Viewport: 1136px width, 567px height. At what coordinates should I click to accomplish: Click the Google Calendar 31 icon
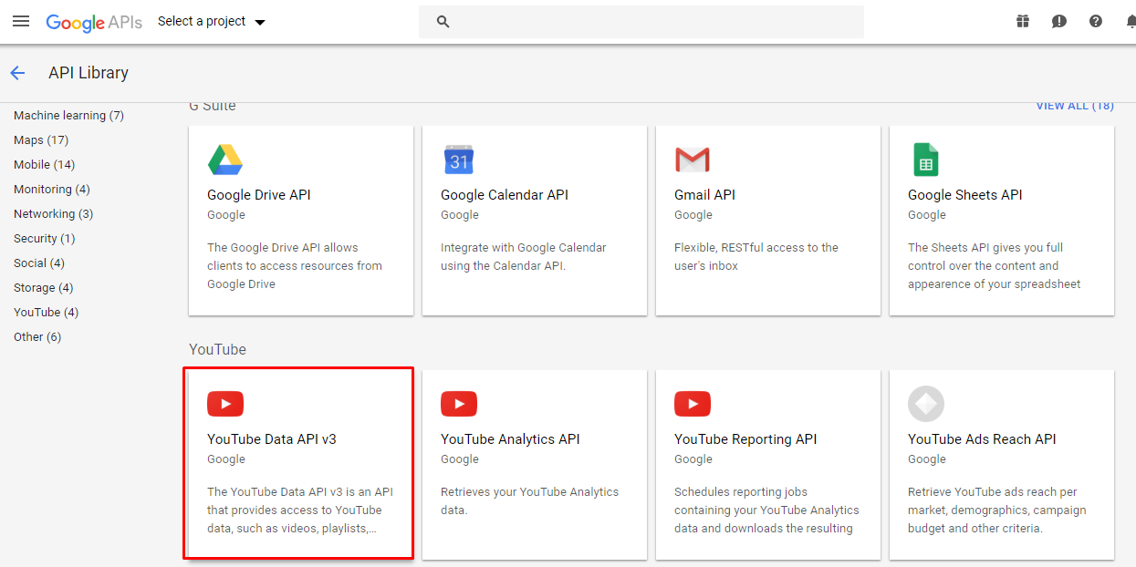click(x=459, y=160)
